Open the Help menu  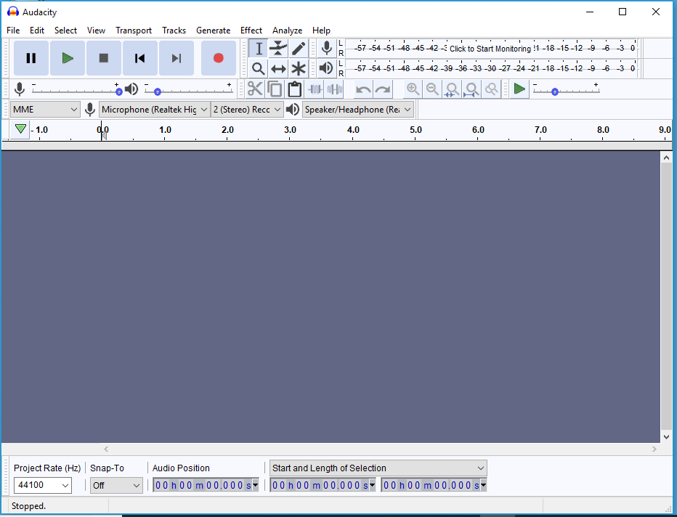[321, 30]
